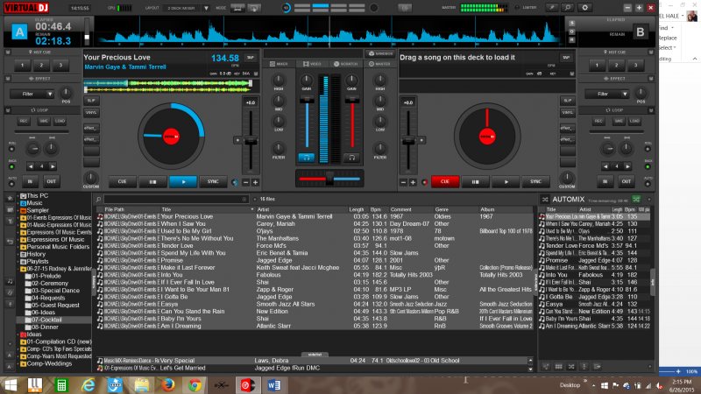Screen dimensions: 701x394
Task: Click the first mode screen icon
Action: [x=237, y=8]
